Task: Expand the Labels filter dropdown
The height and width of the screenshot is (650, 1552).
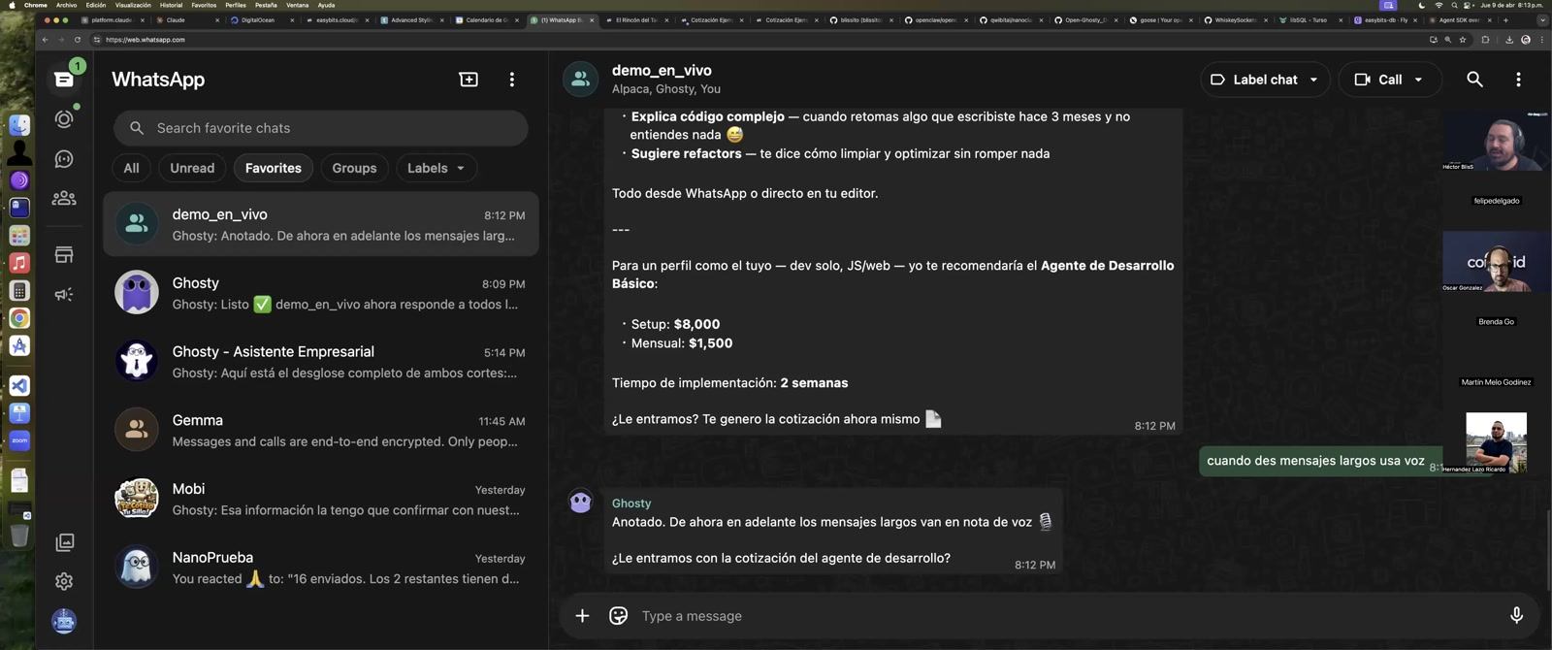Action: (436, 168)
